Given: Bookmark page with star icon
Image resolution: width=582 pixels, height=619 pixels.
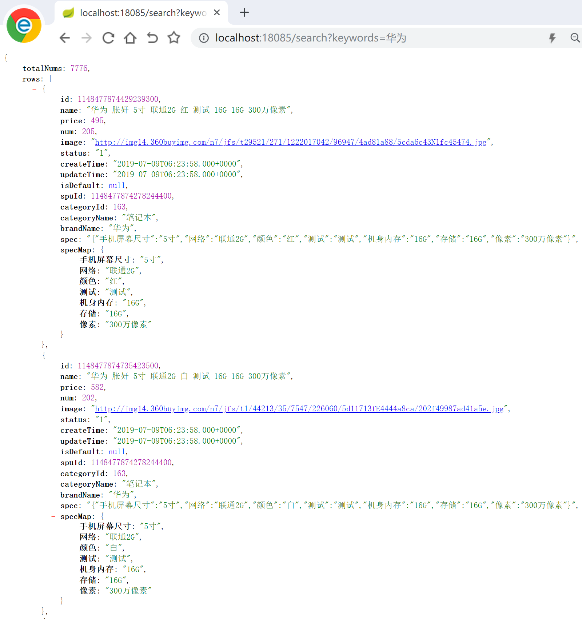Looking at the screenshot, I should 174,37.
